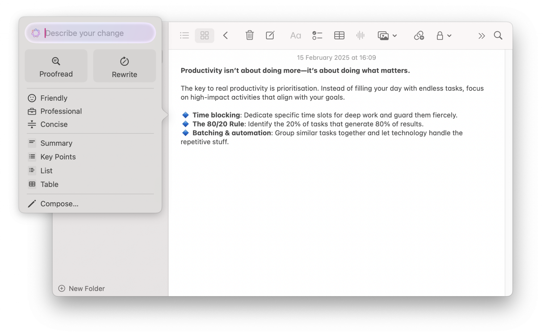
Task: Delete the current note
Action: coord(249,35)
